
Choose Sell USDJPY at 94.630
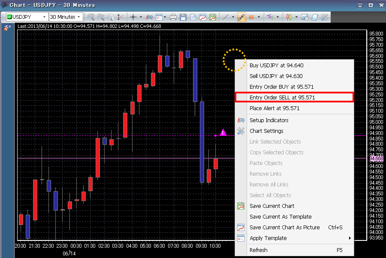[x=294, y=76]
